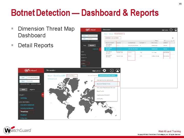Click Expand All link in reports sidebar

click(x=95, y=49)
